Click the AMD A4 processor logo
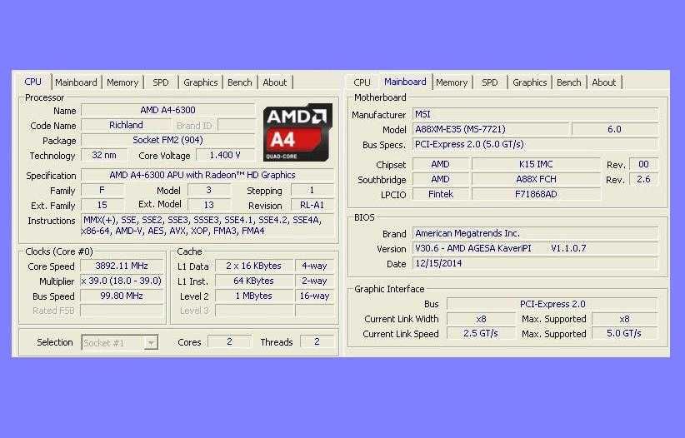Image resolution: width=685 pixels, height=438 pixels. 297,132
